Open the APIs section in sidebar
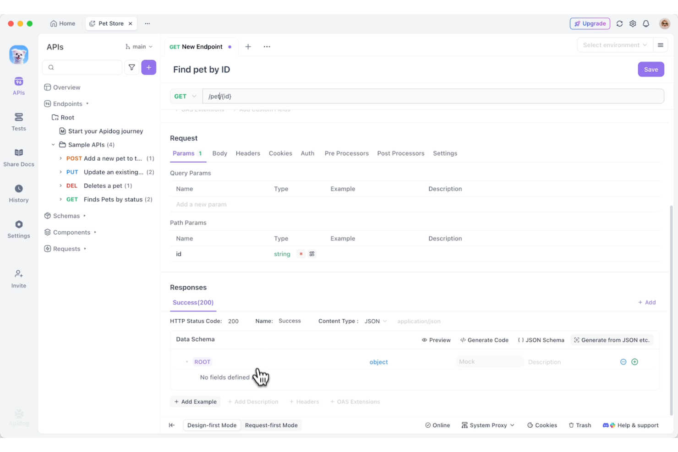The height and width of the screenshot is (452, 678). coord(19,86)
